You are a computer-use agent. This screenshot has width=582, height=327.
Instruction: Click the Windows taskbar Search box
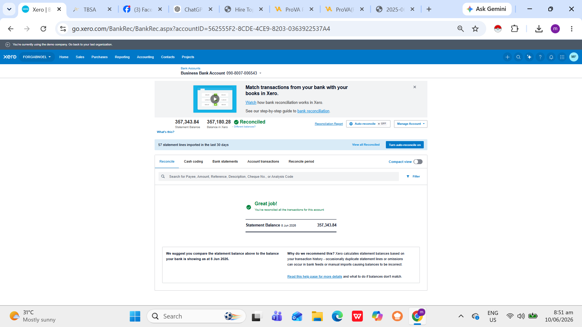(x=196, y=316)
